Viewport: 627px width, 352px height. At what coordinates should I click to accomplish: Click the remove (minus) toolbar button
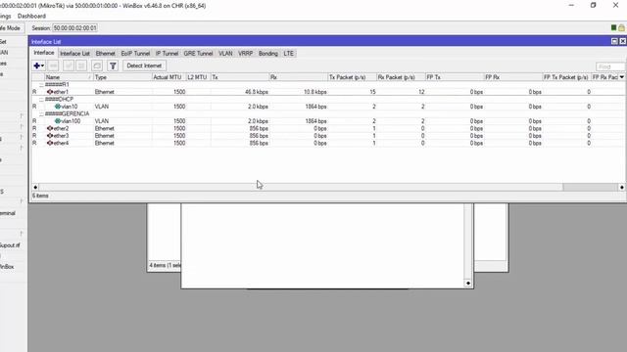click(x=53, y=66)
